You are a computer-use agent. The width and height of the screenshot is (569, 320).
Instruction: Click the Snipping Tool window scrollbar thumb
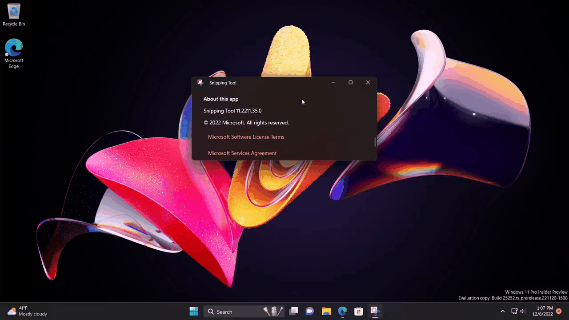pyautogui.click(x=375, y=142)
